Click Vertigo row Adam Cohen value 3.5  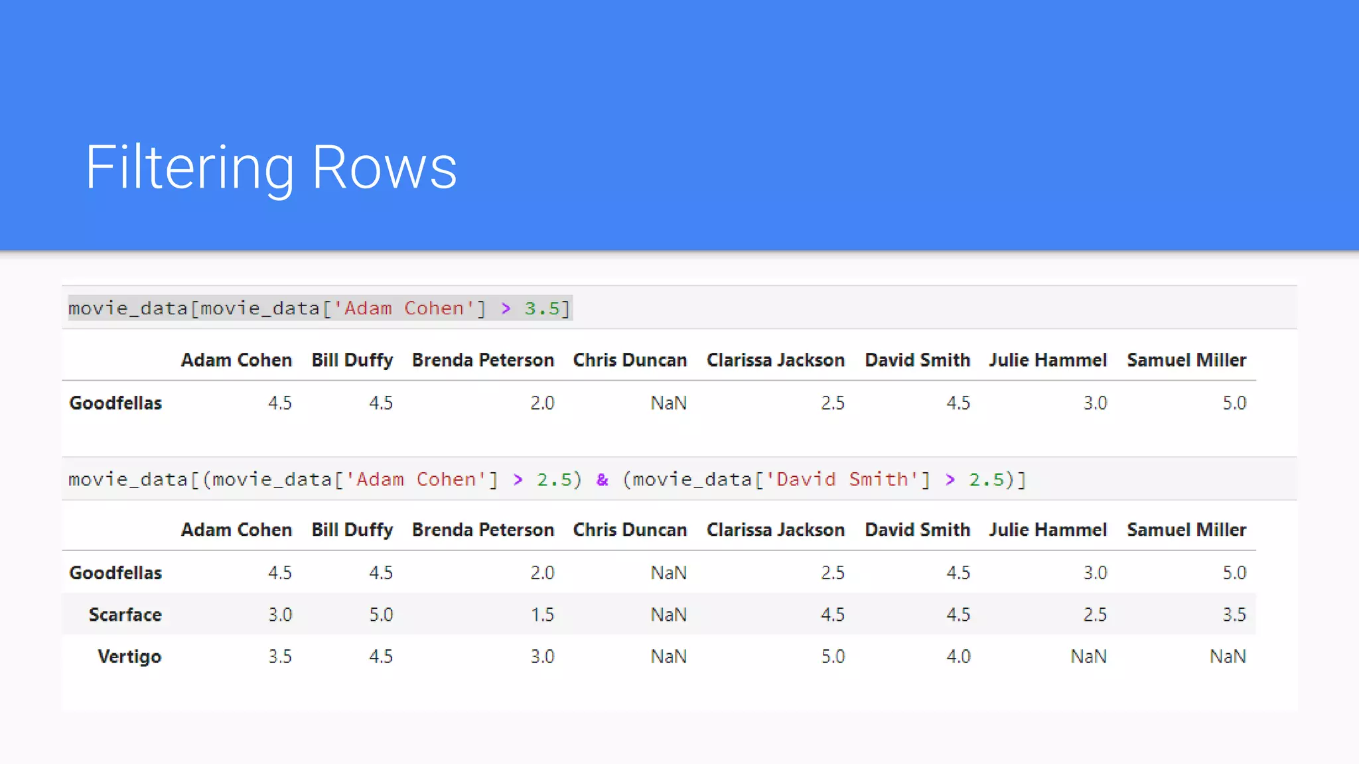coord(280,657)
